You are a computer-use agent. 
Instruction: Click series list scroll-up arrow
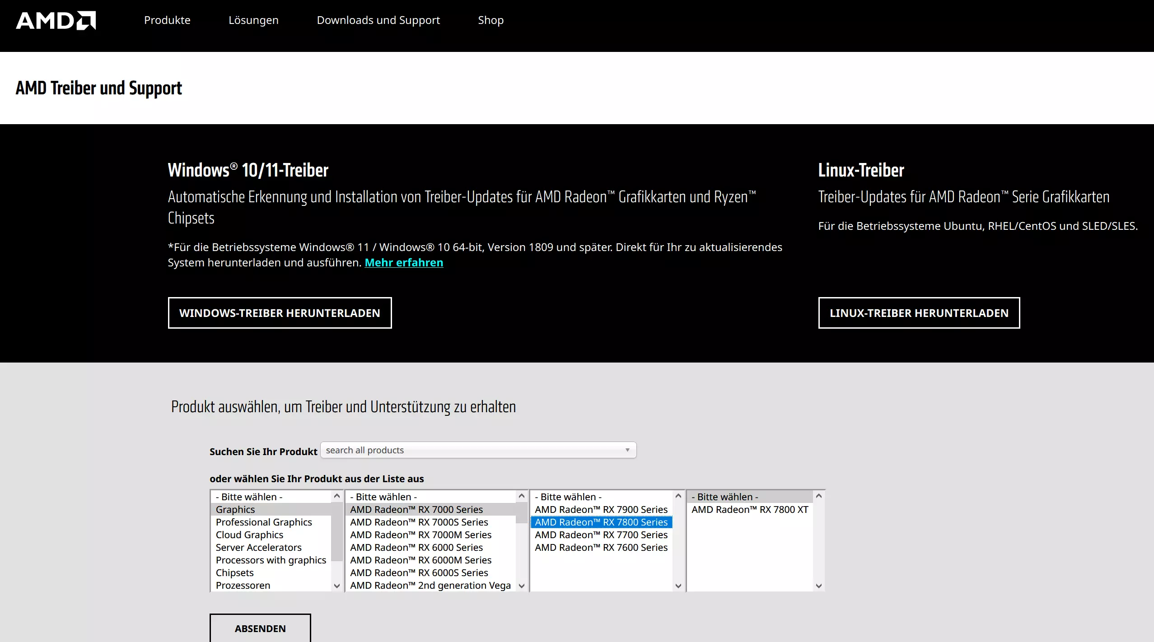point(522,496)
